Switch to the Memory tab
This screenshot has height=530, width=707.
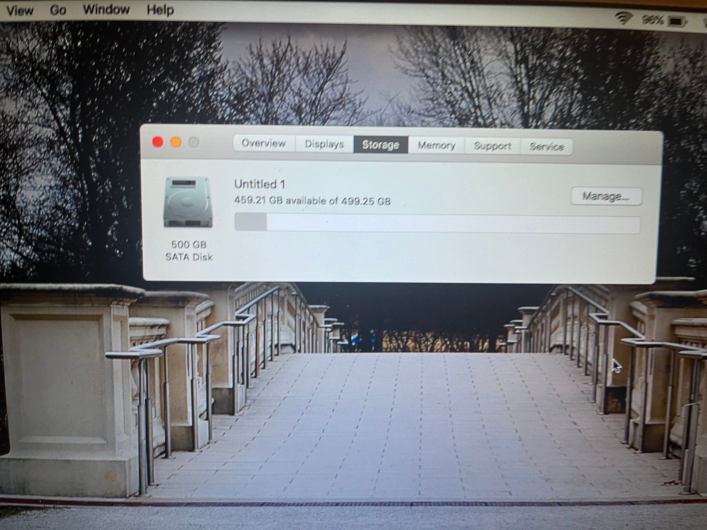pos(436,145)
